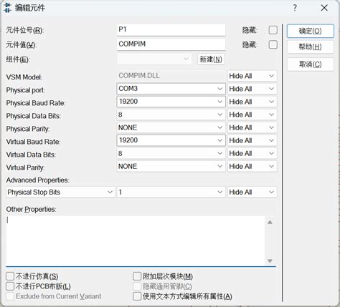This screenshot has height=307, width=340.
Task: Click inside the Other Properties text area
Action: [x=136, y=240]
